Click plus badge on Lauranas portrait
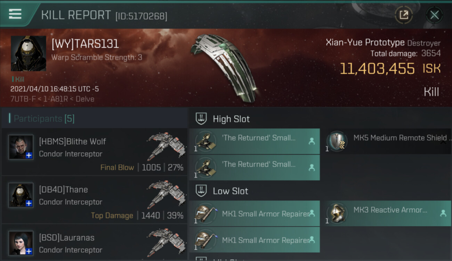The height and width of the screenshot is (261, 452). coord(29,251)
